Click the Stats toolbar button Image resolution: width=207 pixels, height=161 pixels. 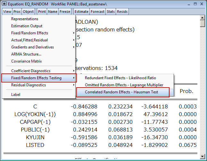[x=111, y=12]
